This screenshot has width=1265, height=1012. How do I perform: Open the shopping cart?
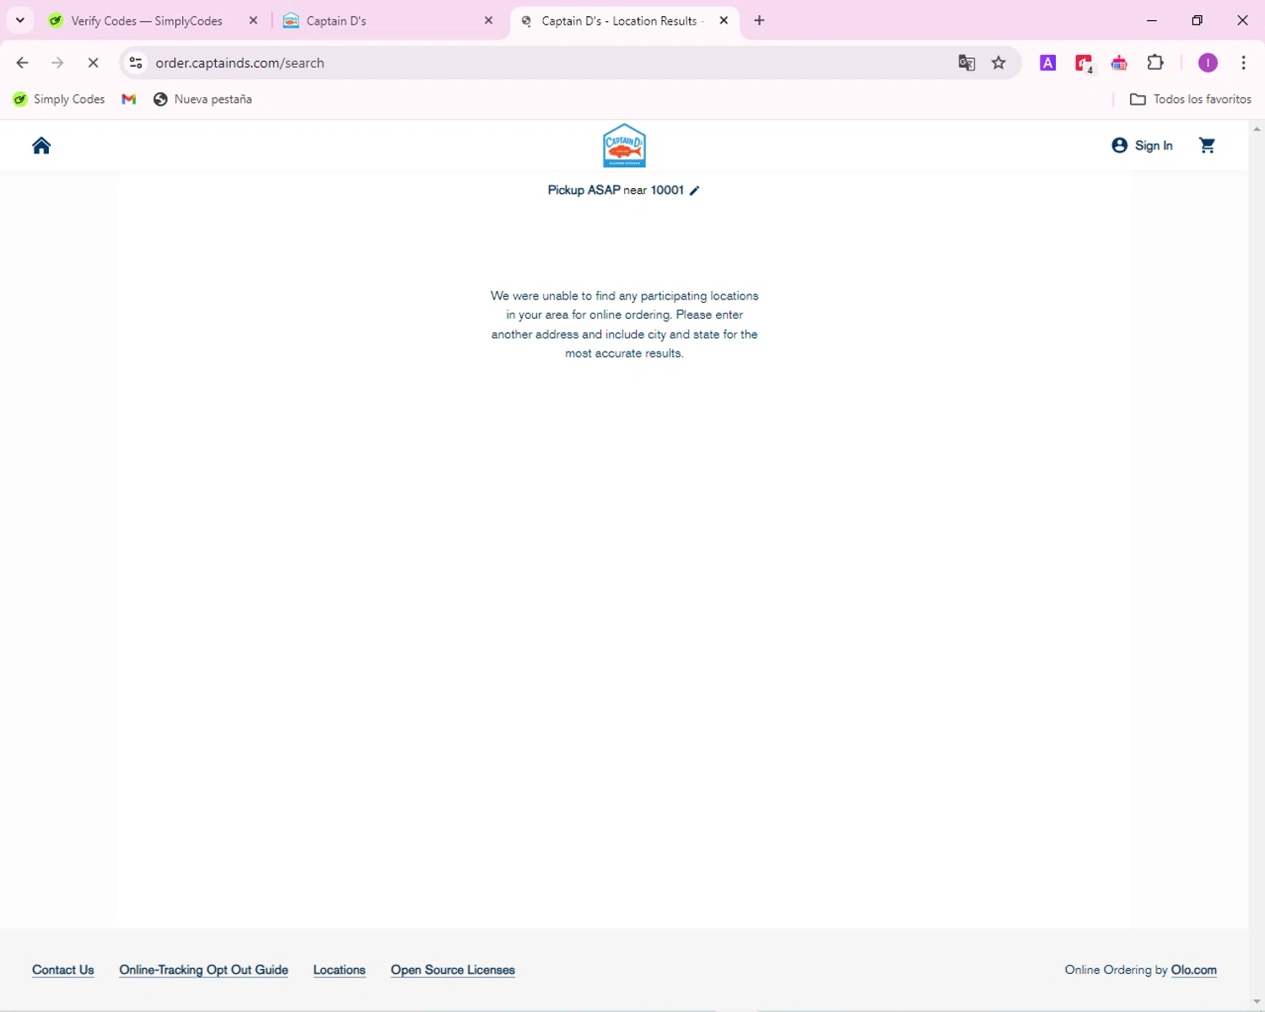click(x=1207, y=146)
